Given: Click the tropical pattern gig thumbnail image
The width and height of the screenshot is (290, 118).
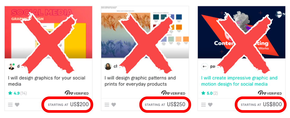Looking at the screenshot, I should click(145, 32).
